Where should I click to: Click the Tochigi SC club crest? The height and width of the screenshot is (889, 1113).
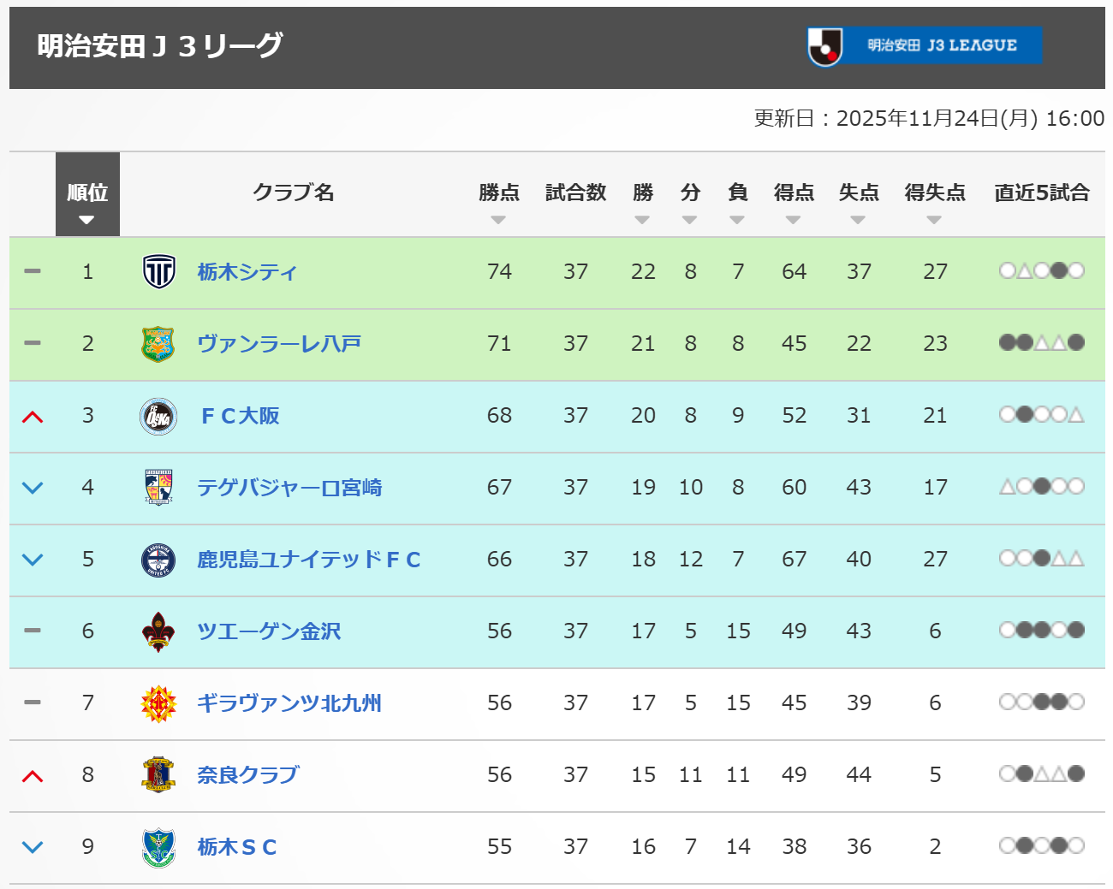(x=158, y=847)
